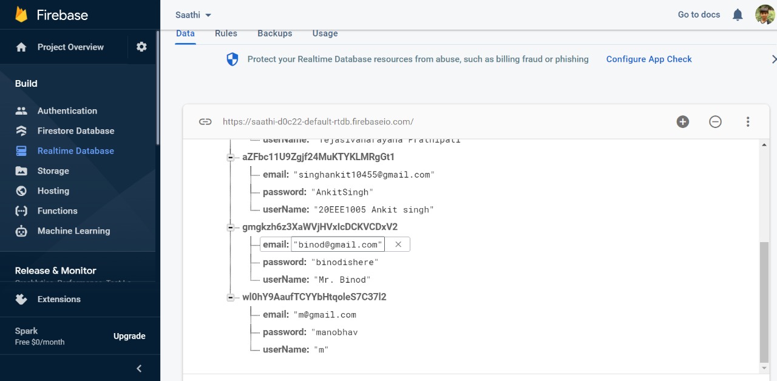The image size is (777, 381).
Task: Cancel editing with the X icon
Action: [398, 244]
